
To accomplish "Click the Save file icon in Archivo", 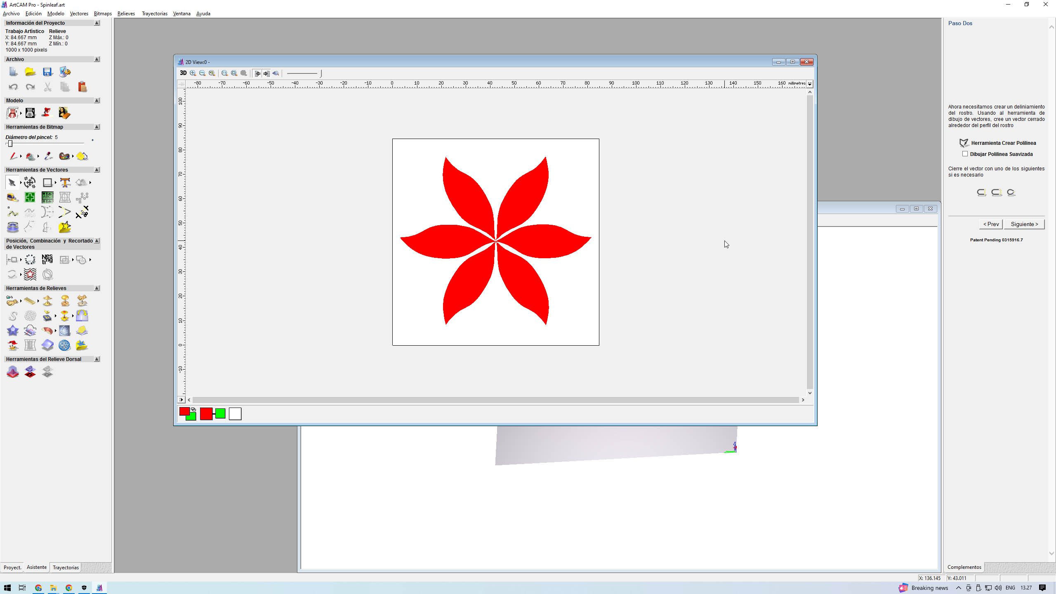I will [x=47, y=72].
